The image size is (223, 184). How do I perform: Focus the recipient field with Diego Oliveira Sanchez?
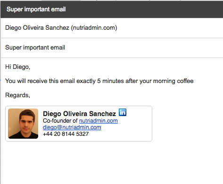(112, 28)
